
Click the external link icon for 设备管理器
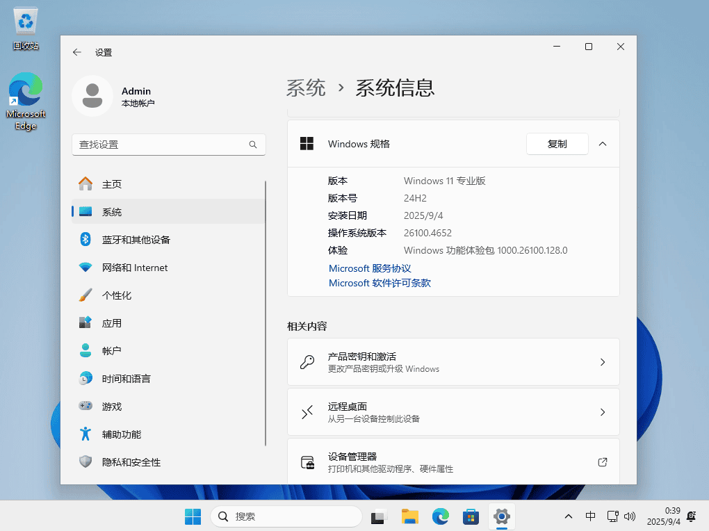click(x=603, y=462)
